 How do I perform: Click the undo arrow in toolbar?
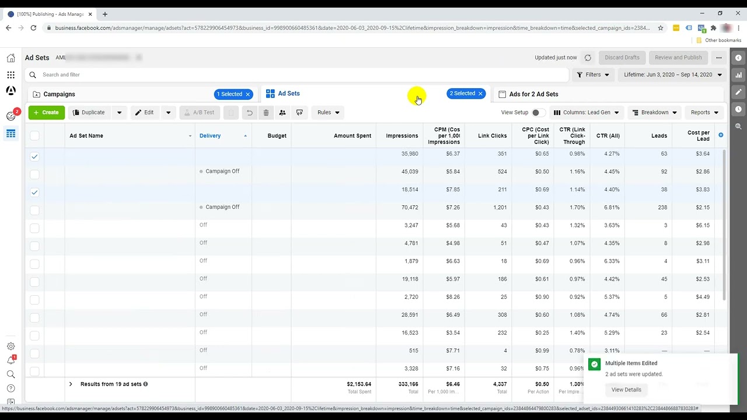[249, 113]
